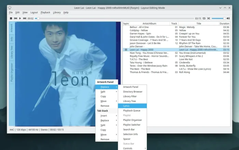The height and width of the screenshot is (150, 239).
Task: Select Lyrics from the Replace submenu
Action: (132, 106)
